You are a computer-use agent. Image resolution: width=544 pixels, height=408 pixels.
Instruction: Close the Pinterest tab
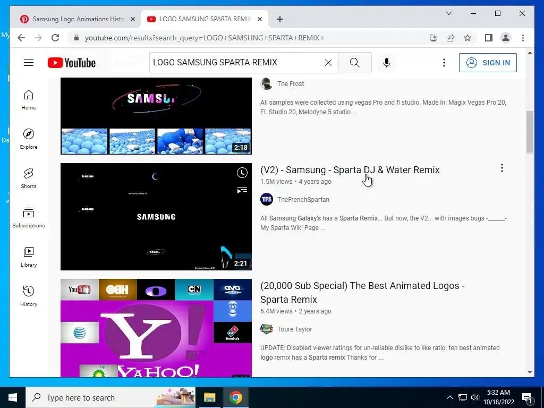[x=132, y=19]
